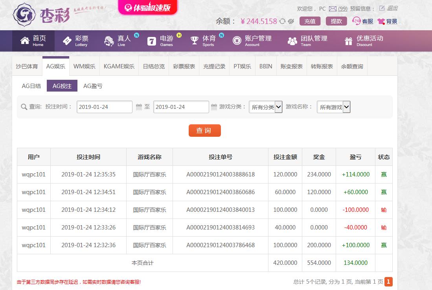Go to page 1 in pagination
The width and height of the screenshot is (432, 290).
point(388,281)
